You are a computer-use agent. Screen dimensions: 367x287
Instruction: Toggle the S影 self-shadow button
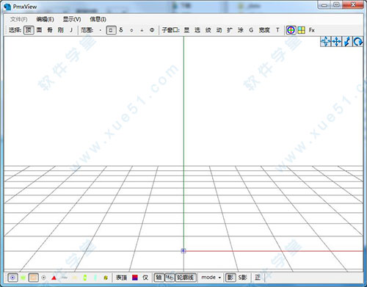tap(243, 277)
